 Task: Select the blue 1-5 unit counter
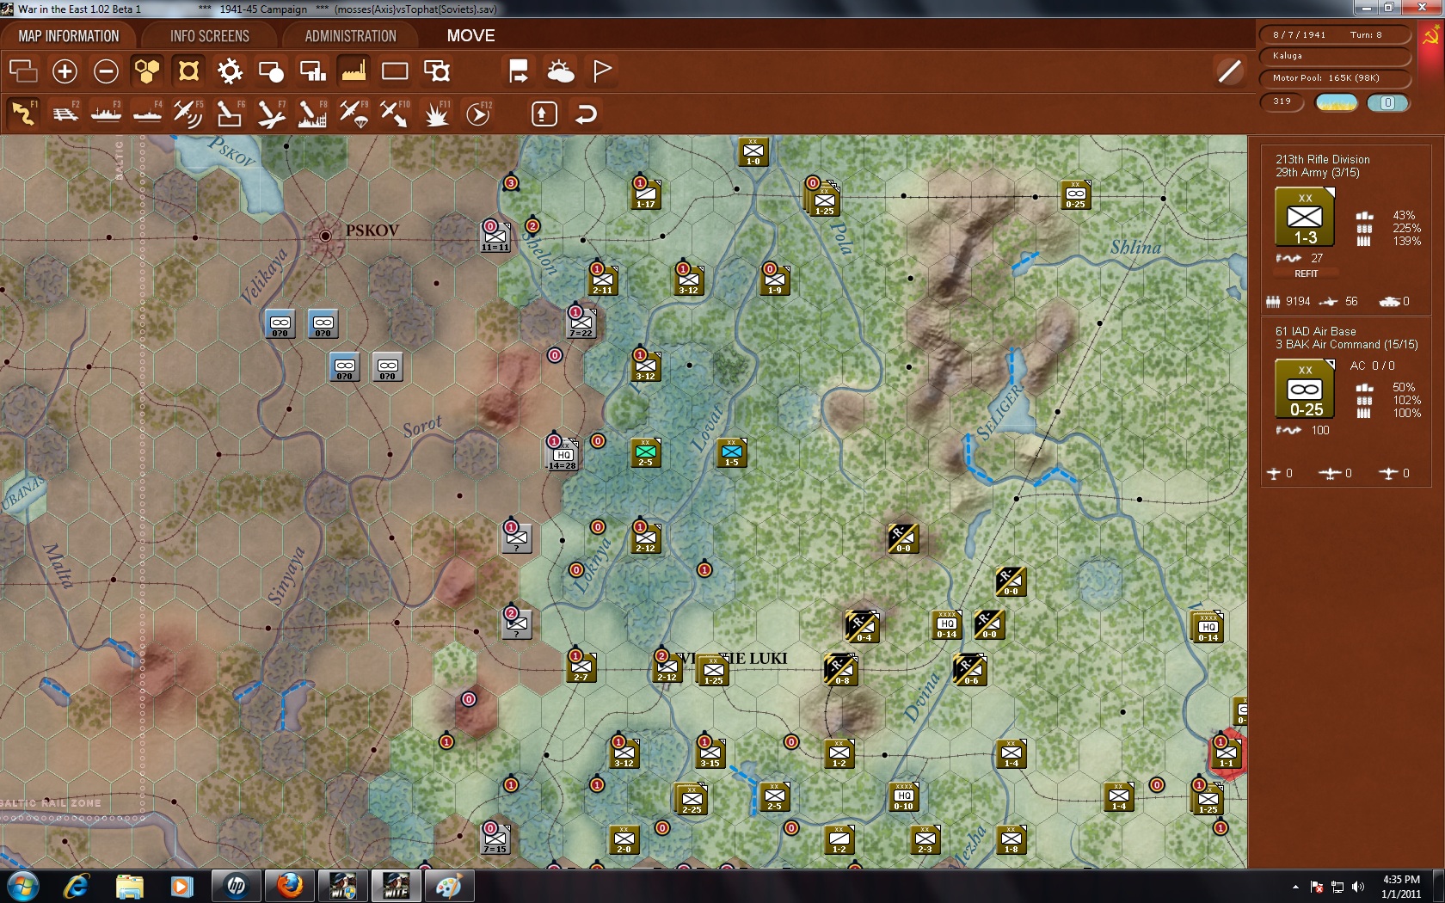[x=731, y=452]
